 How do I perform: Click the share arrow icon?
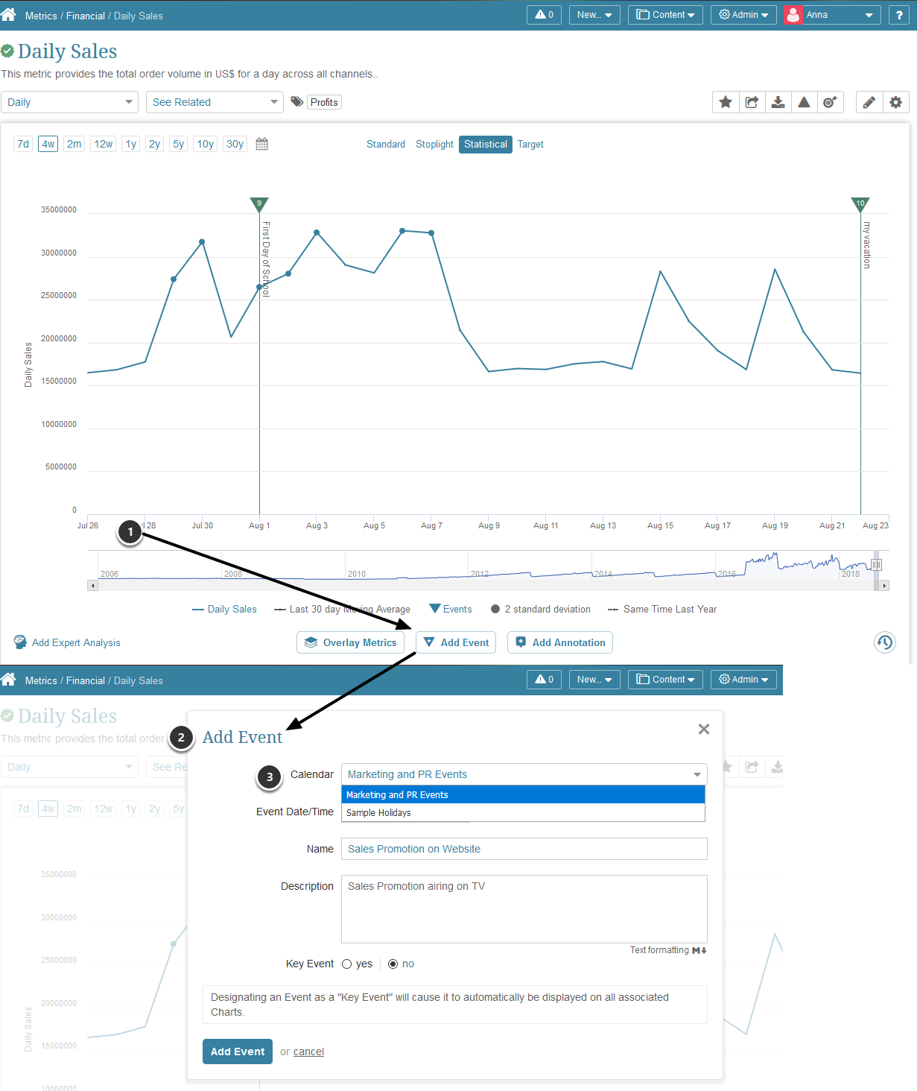point(752,102)
